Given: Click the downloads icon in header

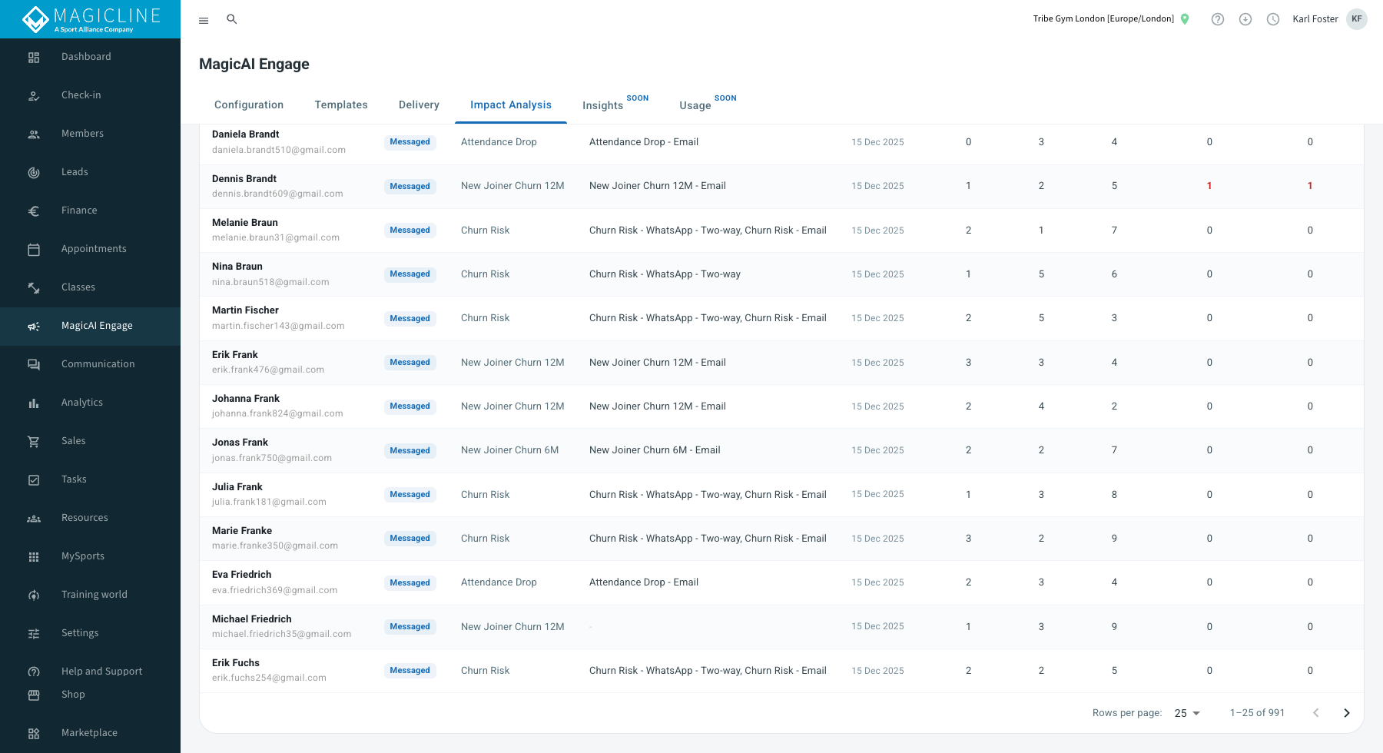Looking at the screenshot, I should [1245, 19].
